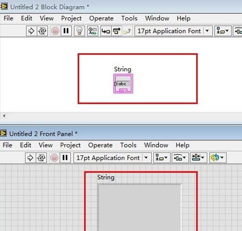Open Help menu in Block Diagram window
This screenshot has height=231, width=242.
[x=183, y=18]
